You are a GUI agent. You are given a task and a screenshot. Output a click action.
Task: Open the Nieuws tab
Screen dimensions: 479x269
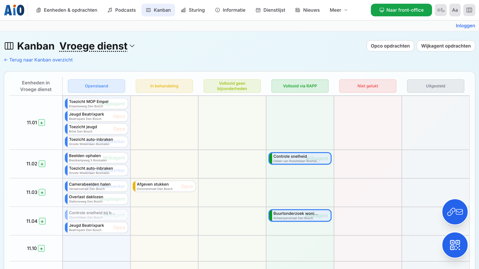307,10
